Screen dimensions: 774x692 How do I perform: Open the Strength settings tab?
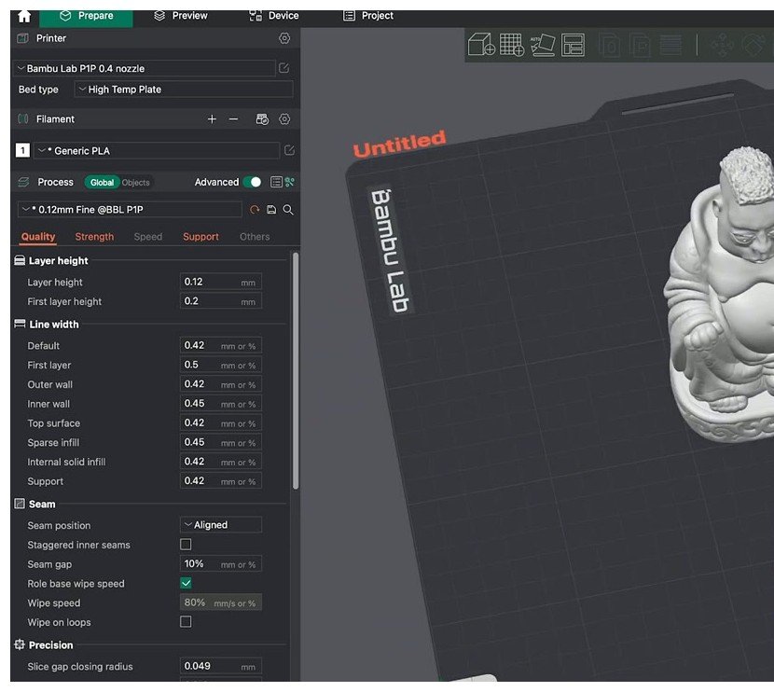click(x=94, y=237)
